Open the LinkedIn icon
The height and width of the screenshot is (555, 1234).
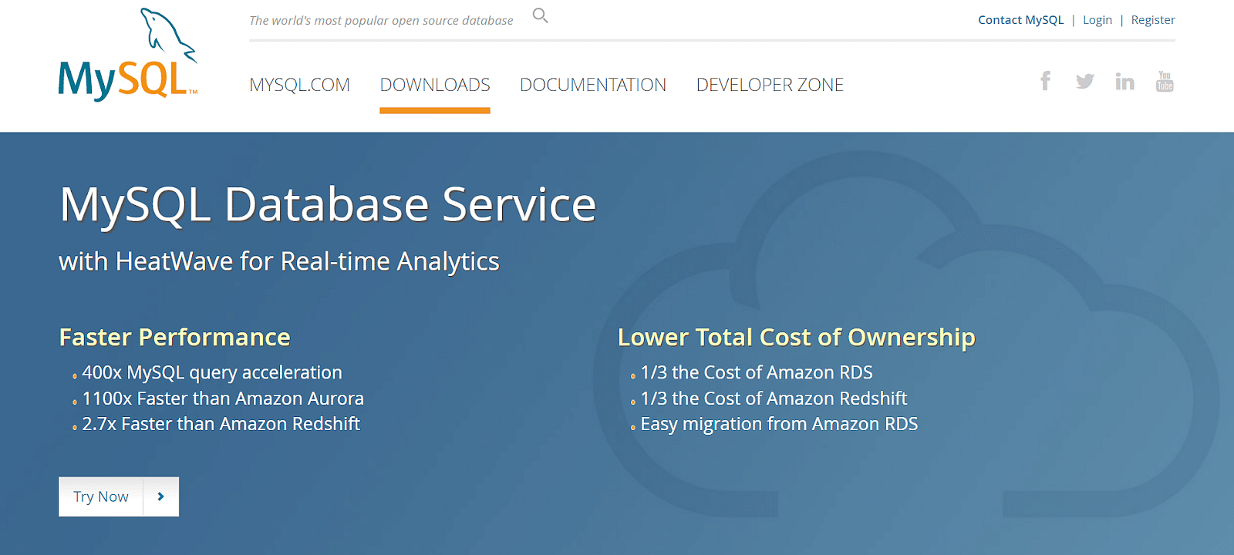(x=1124, y=81)
